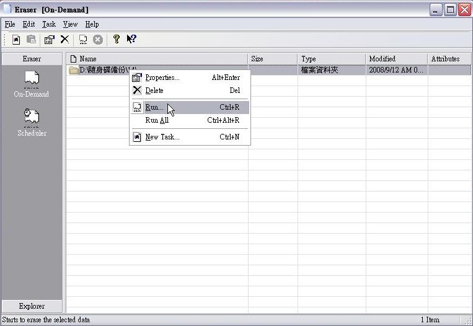Screen dimensions: 473x326
Task: Maximize the Eraser window
Action: pos(451,10)
